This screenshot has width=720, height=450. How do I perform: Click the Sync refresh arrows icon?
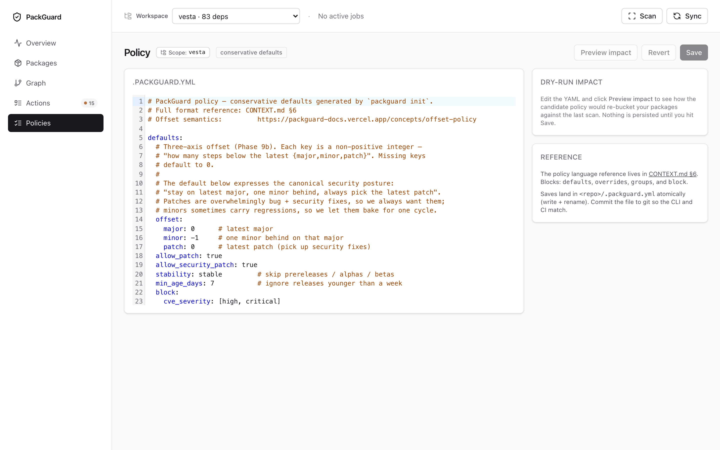point(677,16)
